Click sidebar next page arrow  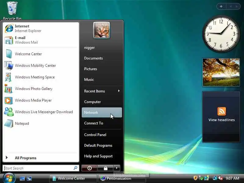237,6
